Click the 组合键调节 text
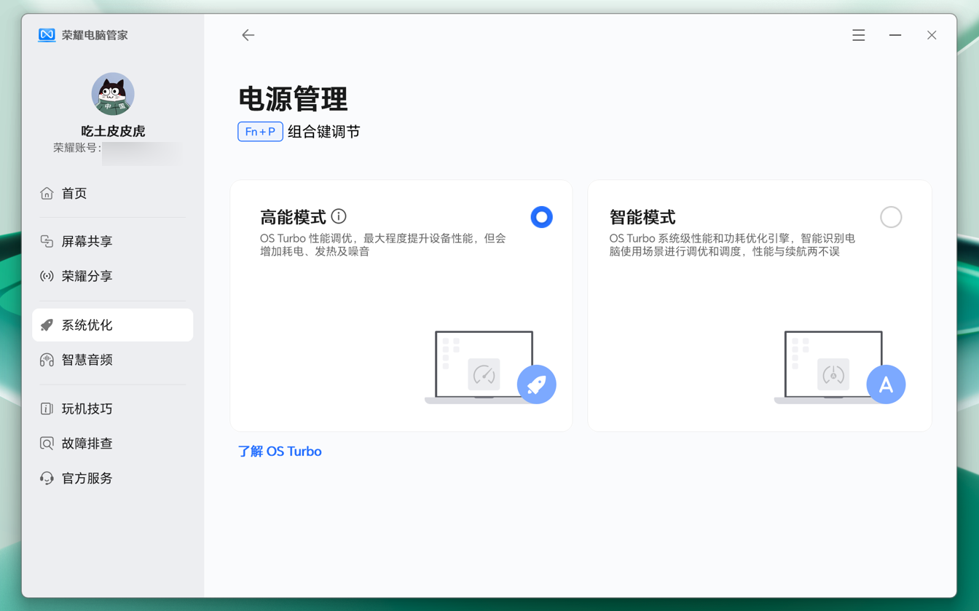 click(324, 132)
